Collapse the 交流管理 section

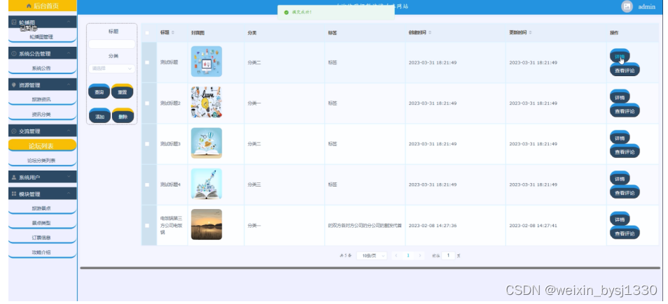point(43,131)
